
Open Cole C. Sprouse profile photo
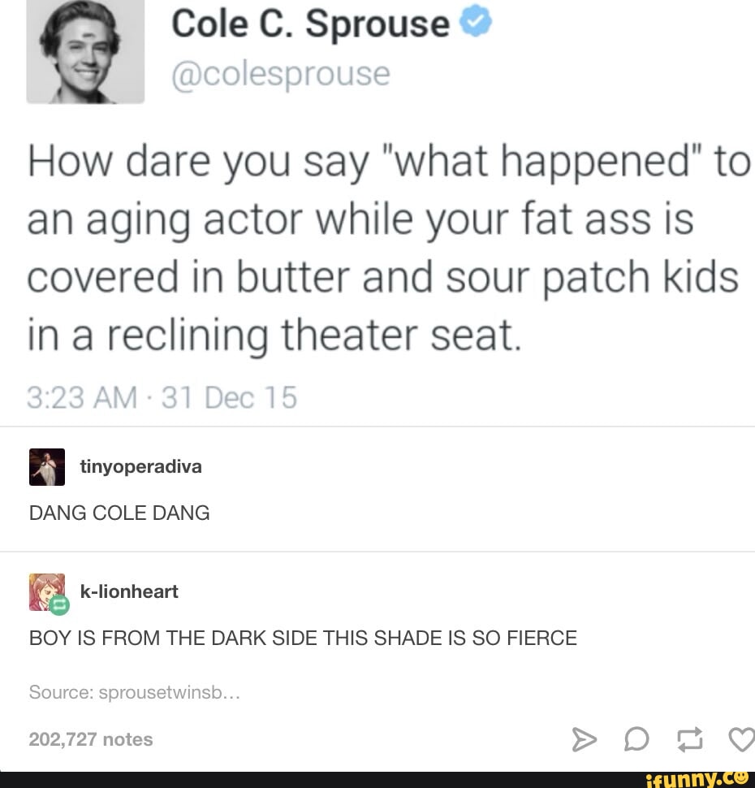[85, 51]
